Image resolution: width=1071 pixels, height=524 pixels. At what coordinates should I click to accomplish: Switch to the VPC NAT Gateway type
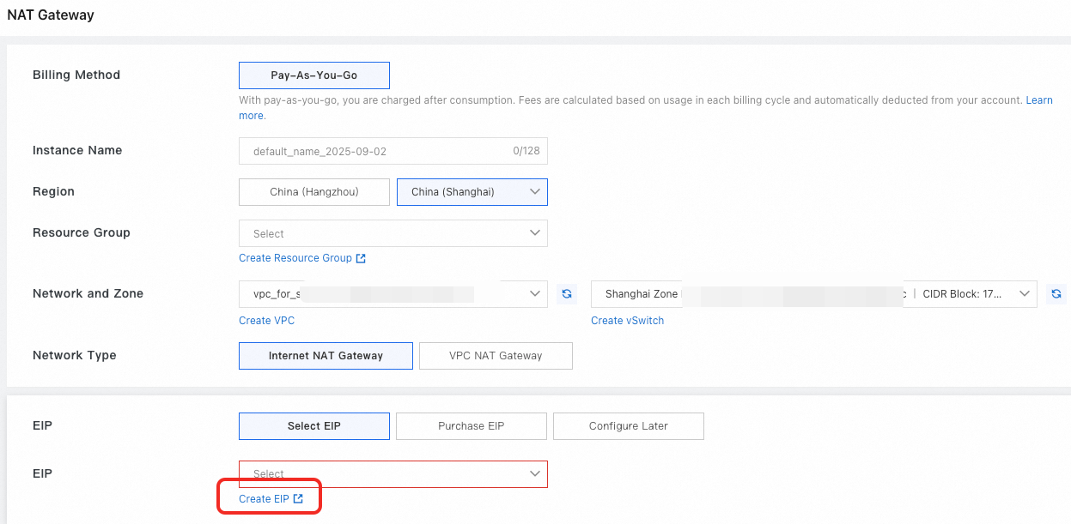(x=496, y=356)
